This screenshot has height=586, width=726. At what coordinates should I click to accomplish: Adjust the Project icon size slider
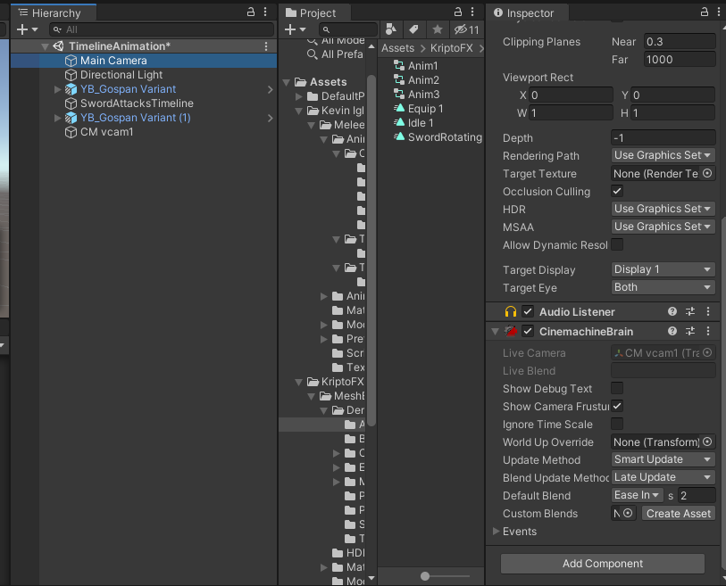(424, 576)
